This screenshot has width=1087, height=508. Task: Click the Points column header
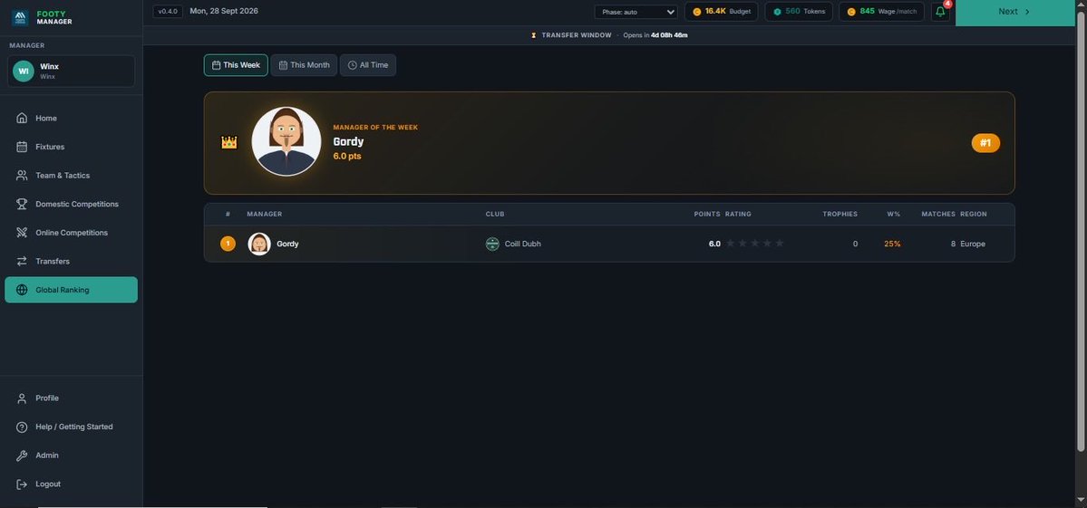pyautogui.click(x=707, y=215)
